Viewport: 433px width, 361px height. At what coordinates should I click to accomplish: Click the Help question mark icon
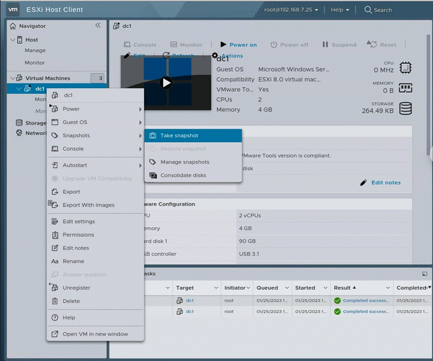click(x=55, y=318)
